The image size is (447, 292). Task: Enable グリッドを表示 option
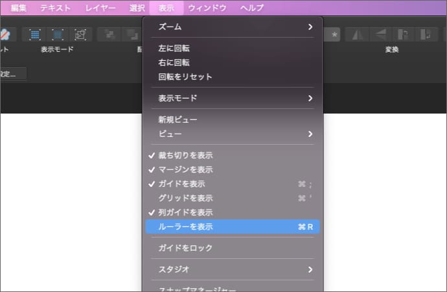click(185, 198)
